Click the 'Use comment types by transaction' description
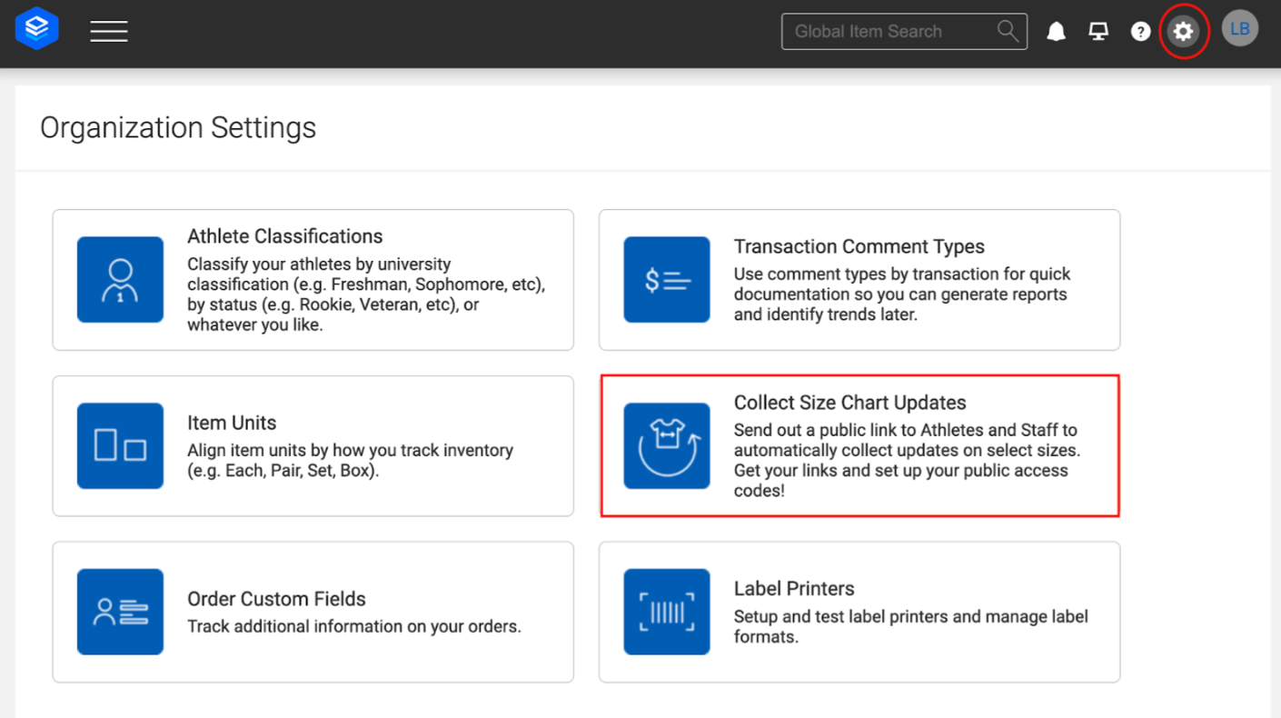This screenshot has width=1281, height=718. pyautogui.click(x=902, y=294)
